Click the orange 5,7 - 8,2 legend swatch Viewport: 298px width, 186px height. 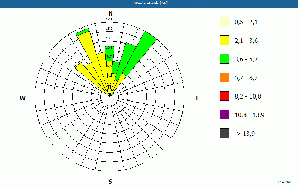225,77
